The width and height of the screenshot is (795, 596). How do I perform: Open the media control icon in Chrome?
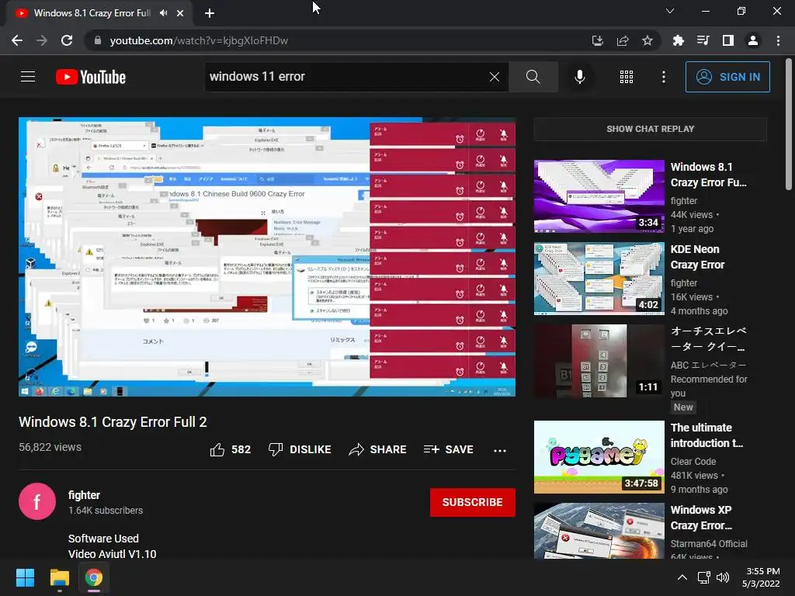click(x=703, y=40)
